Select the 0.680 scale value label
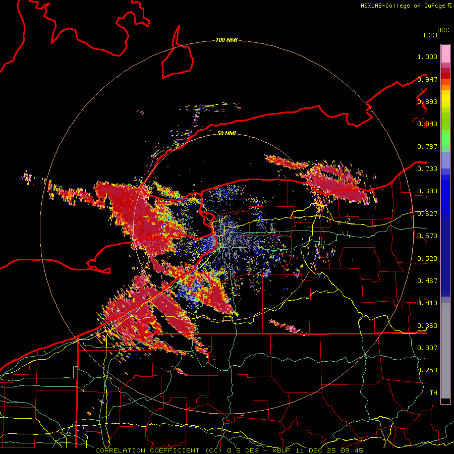 (427, 191)
